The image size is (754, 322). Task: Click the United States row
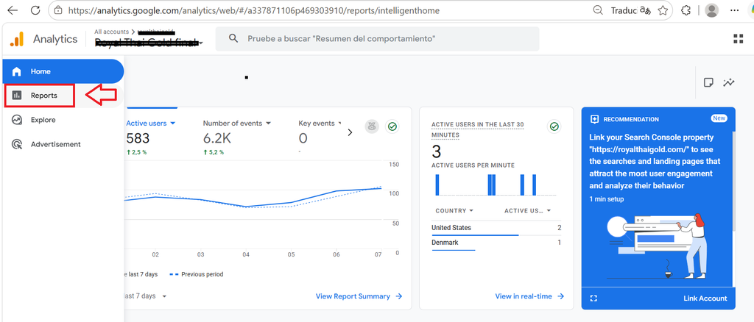click(496, 228)
